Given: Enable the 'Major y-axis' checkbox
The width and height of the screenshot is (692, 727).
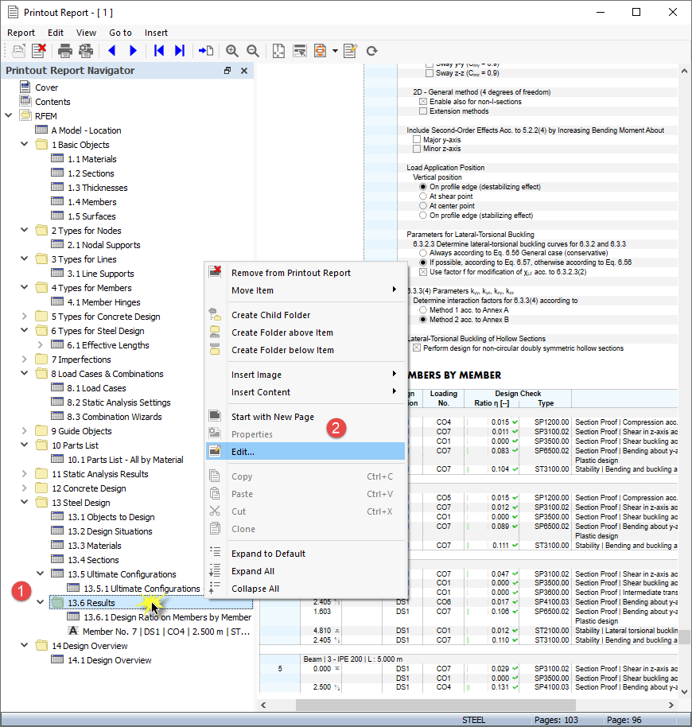Looking at the screenshot, I should pyautogui.click(x=416, y=138).
